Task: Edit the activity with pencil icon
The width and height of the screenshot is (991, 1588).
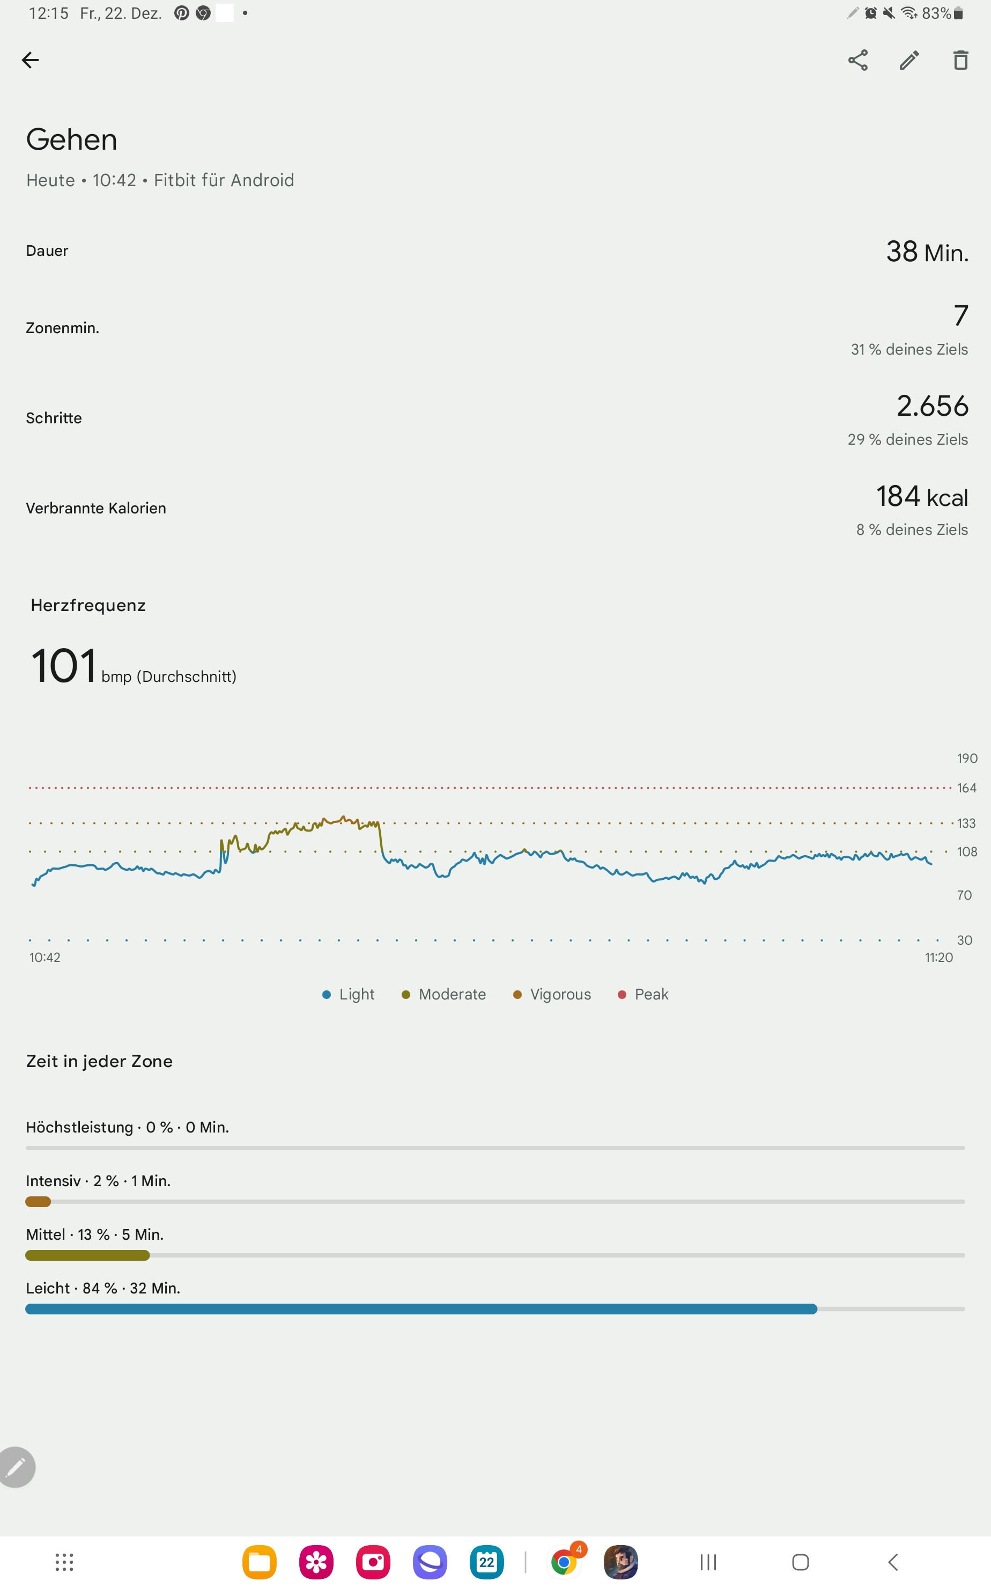Action: 909,60
